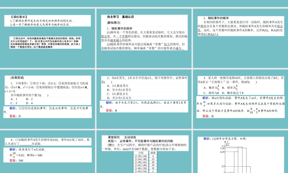Open the histogram 频率分布直方图 slide
This screenshot has height=173, width=288.
240,152
